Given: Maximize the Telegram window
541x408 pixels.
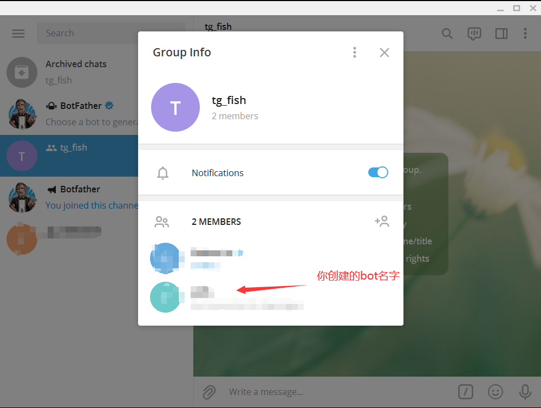Looking at the screenshot, I should [517, 8].
